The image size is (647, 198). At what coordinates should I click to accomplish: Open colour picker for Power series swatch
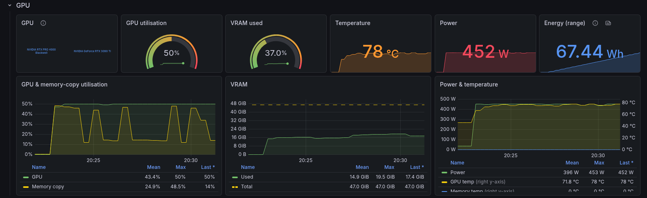[444, 173]
